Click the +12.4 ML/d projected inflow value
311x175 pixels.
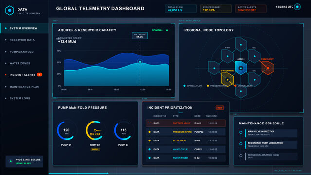pyautogui.click(x=67, y=42)
